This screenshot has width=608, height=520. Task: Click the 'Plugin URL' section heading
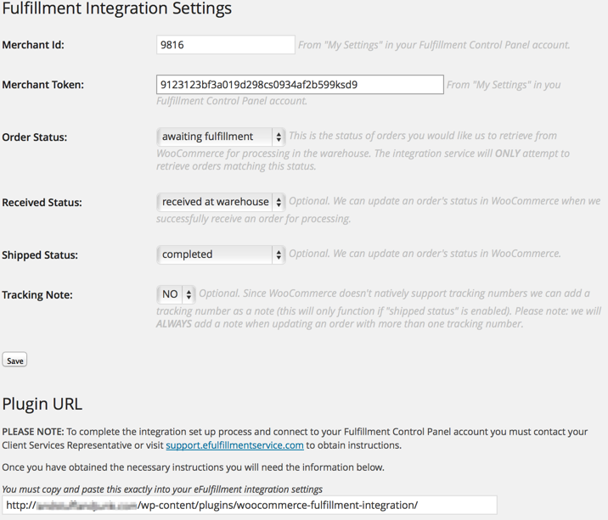(x=42, y=403)
